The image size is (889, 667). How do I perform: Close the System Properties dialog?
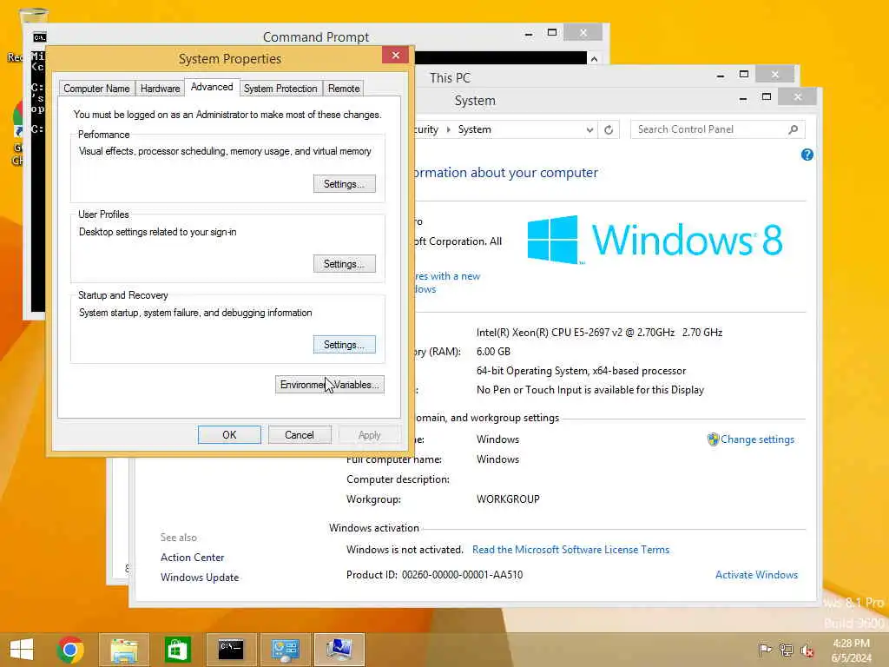point(396,55)
